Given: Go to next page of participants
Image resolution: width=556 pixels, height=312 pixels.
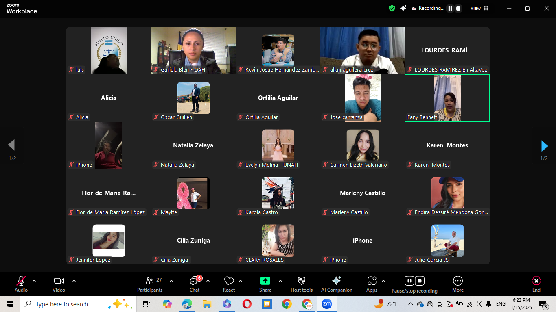Looking at the screenshot, I should (x=544, y=146).
